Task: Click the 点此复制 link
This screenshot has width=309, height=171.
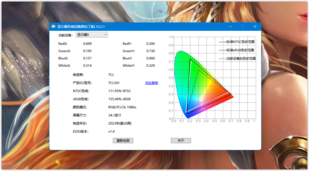Action: (151, 83)
